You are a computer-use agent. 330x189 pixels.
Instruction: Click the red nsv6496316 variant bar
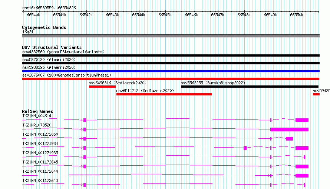(102, 87)
